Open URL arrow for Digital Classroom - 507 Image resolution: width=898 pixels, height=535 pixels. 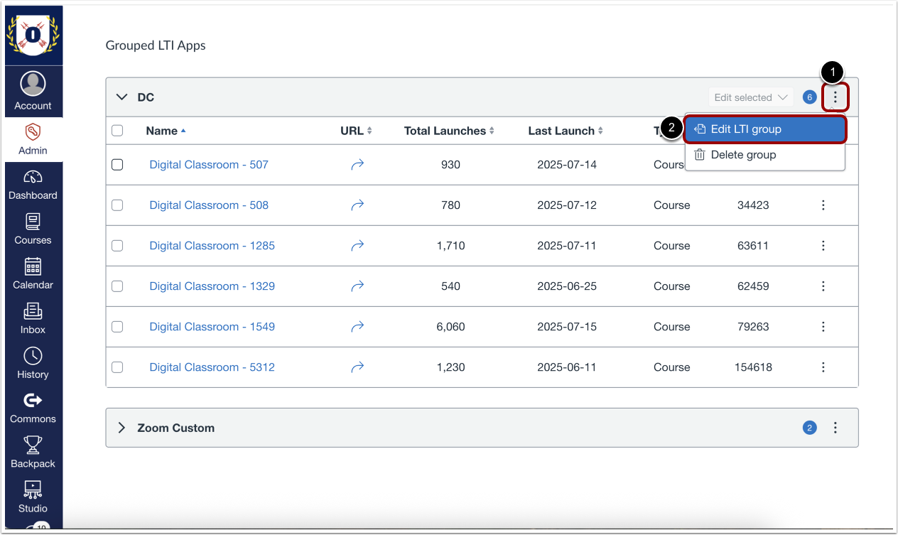357,165
